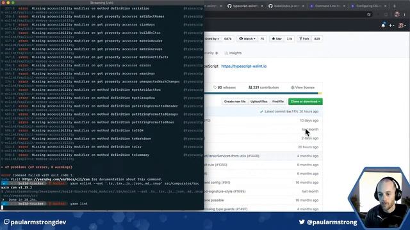Close the typescript-eslint browser tab
The height and width of the screenshot is (230, 410).
coord(262,6)
